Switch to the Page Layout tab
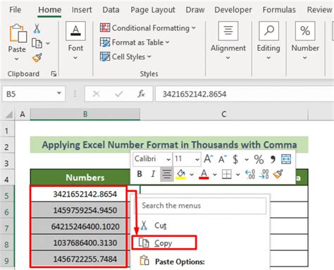Screen dimensions: 334x270 click(x=153, y=10)
